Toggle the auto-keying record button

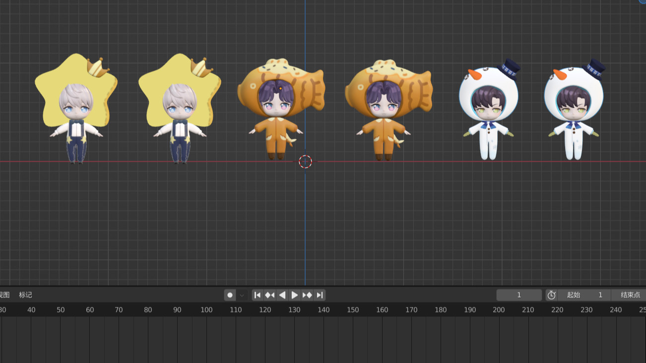230,295
